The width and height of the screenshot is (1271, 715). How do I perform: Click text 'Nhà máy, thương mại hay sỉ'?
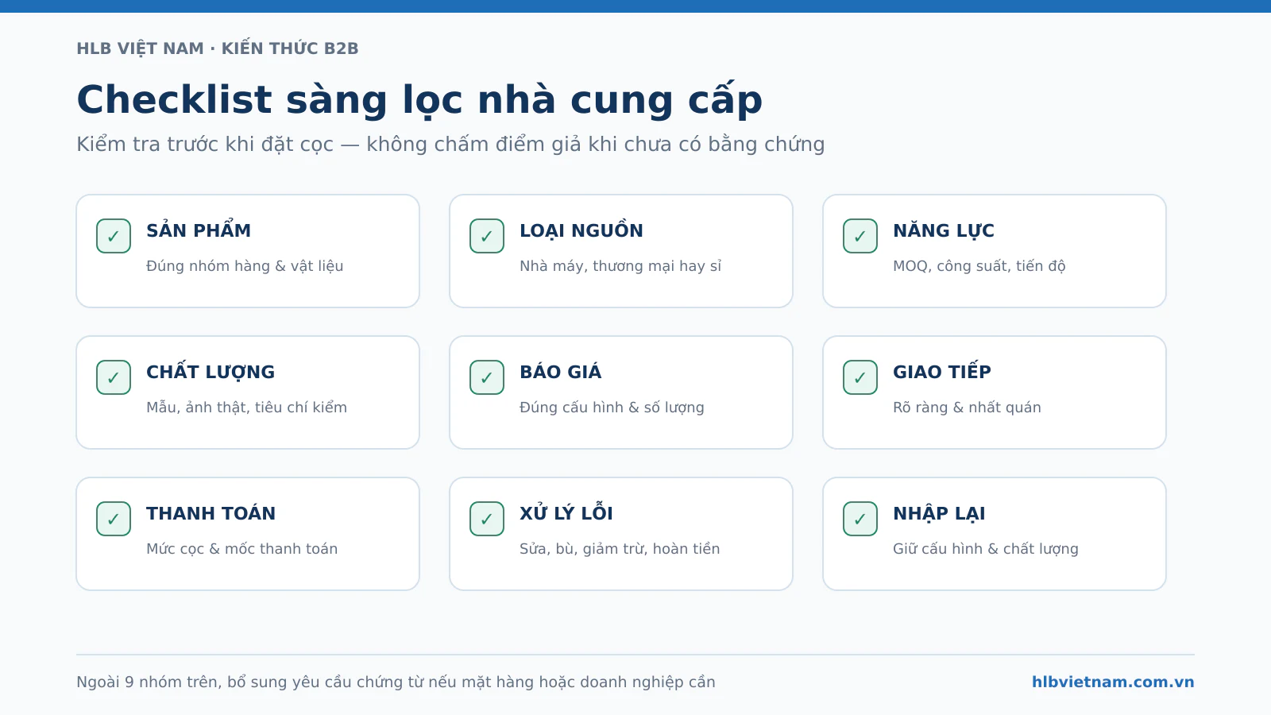(x=620, y=265)
